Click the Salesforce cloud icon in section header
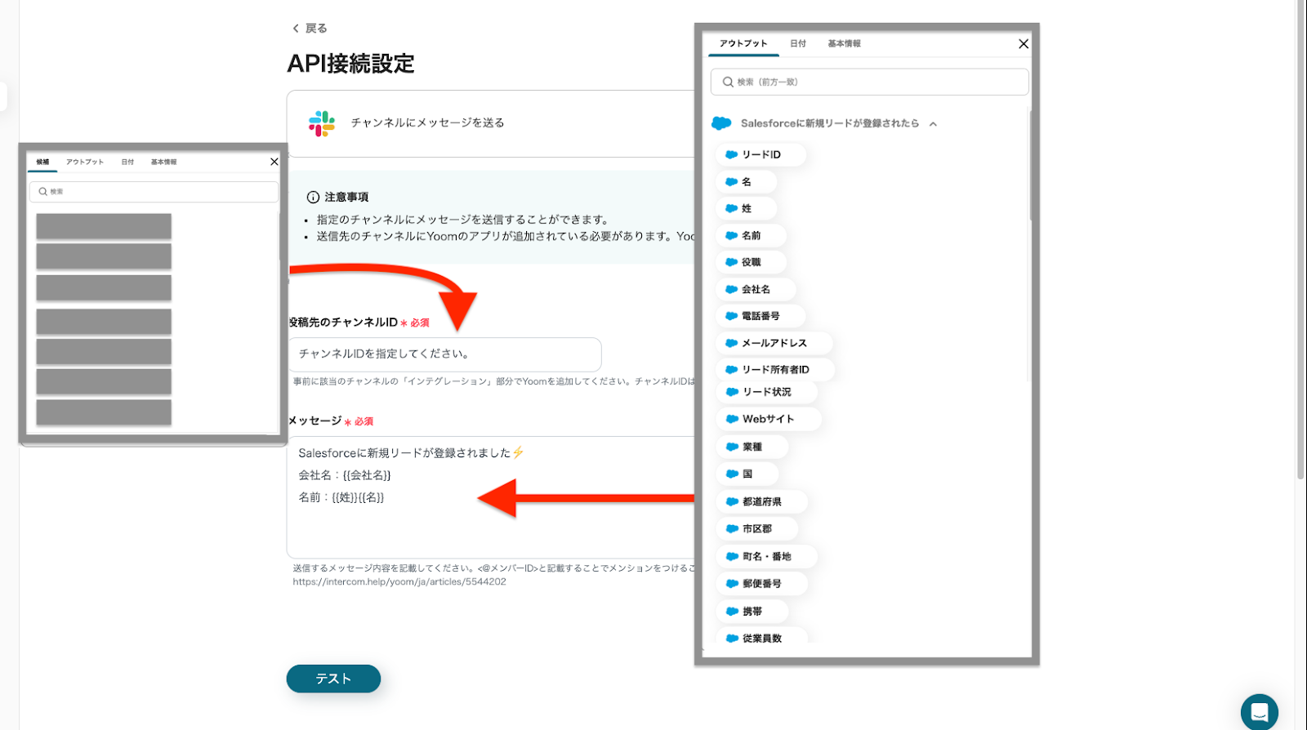 pyautogui.click(x=721, y=123)
